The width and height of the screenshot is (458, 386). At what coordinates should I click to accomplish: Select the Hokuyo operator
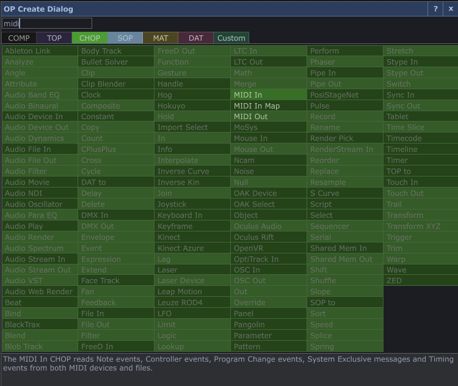[x=192, y=106]
